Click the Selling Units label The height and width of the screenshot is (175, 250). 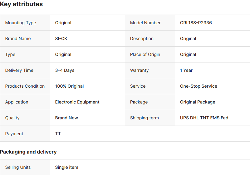point(18,167)
